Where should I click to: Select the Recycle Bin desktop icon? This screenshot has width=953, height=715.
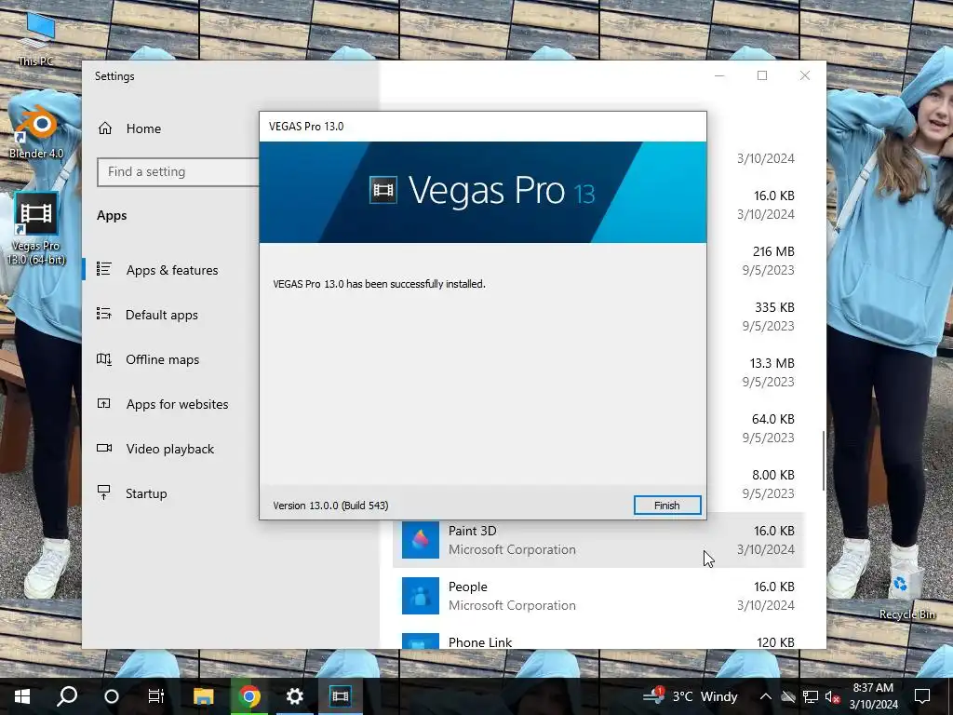pyautogui.click(x=906, y=593)
